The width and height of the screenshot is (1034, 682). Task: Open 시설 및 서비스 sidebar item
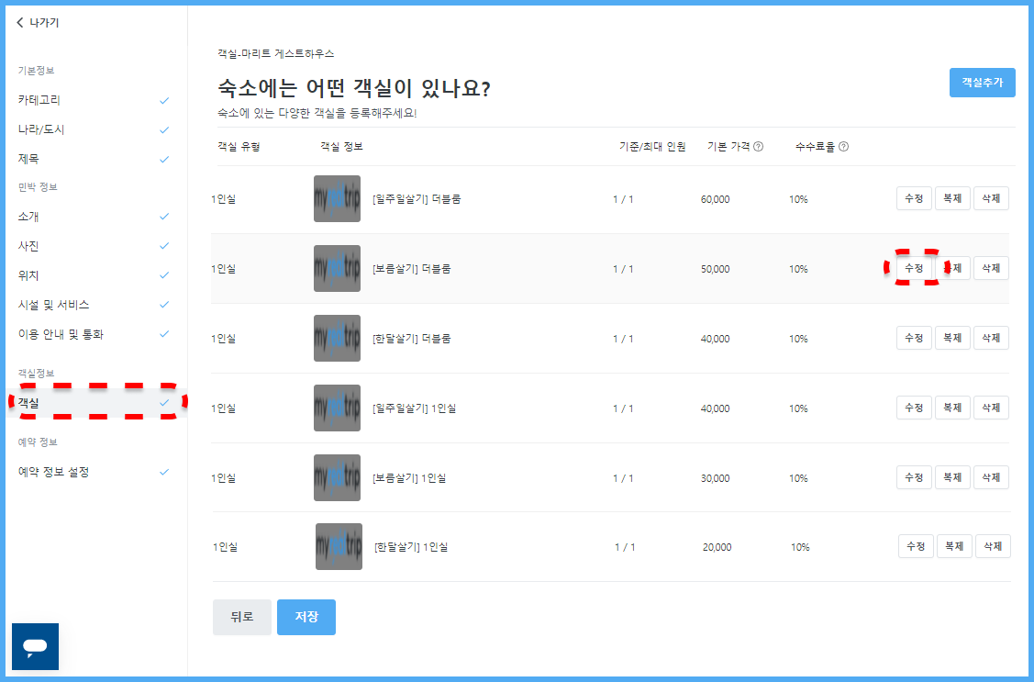[53, 305]
